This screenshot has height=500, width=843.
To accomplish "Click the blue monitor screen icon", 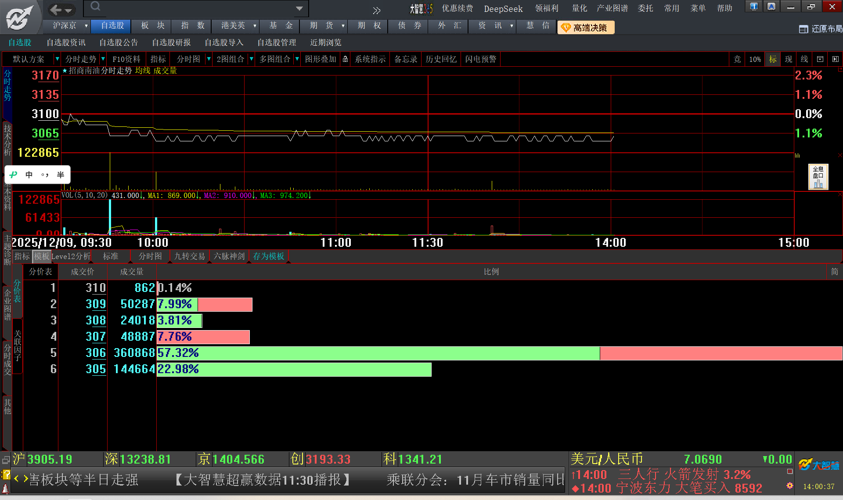I will (x=754, y=7).
